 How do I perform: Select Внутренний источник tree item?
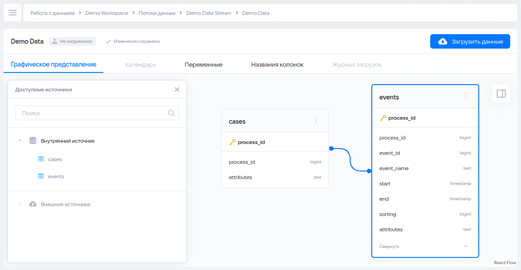click(x=68, y=141)
